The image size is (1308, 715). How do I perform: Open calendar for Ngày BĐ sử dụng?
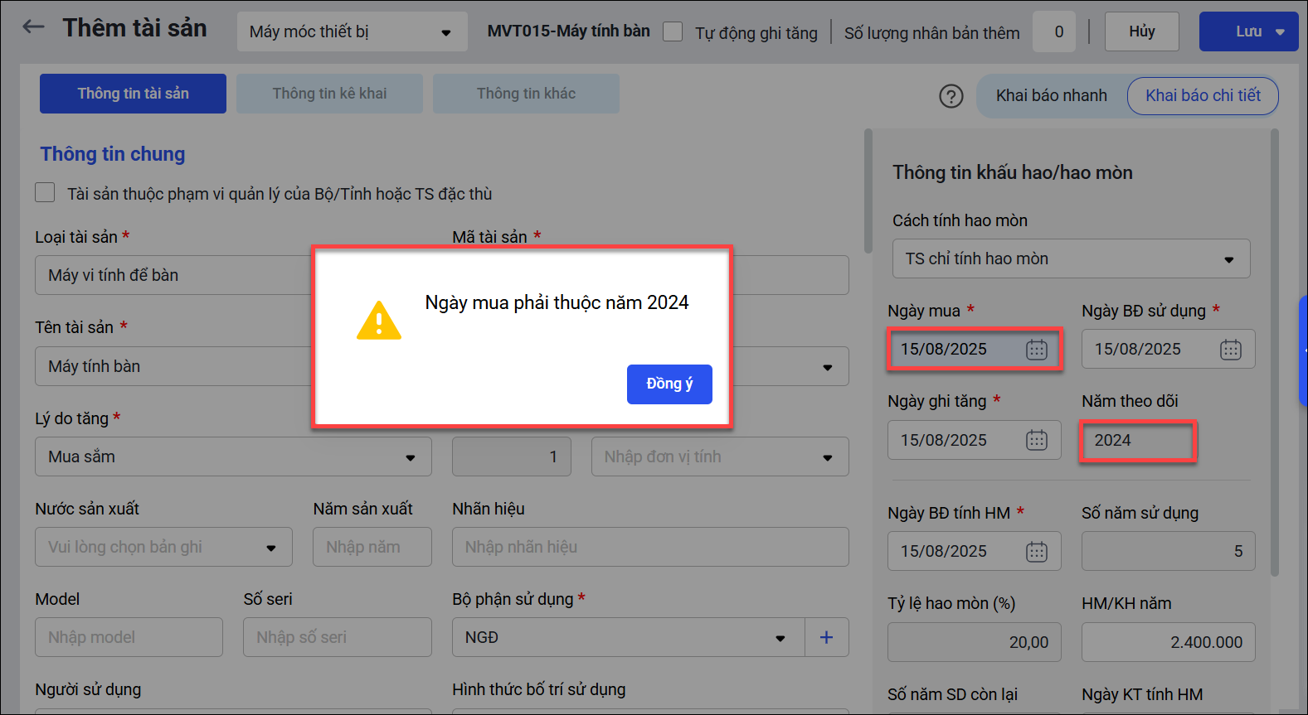(x=1230, y=350)
